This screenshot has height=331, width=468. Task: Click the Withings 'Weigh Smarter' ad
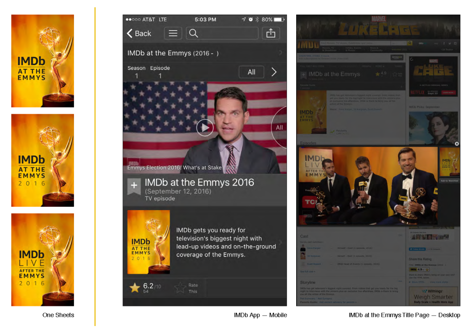point(433,296)
